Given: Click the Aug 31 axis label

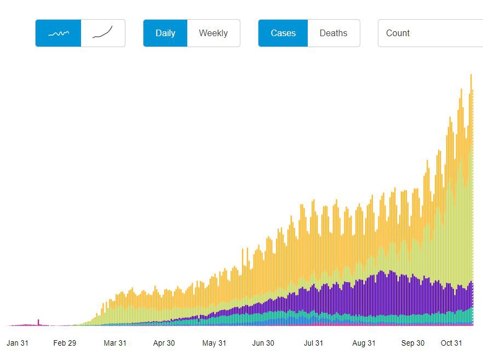Looking at the screenshot, I should click(x=364, y=343).
